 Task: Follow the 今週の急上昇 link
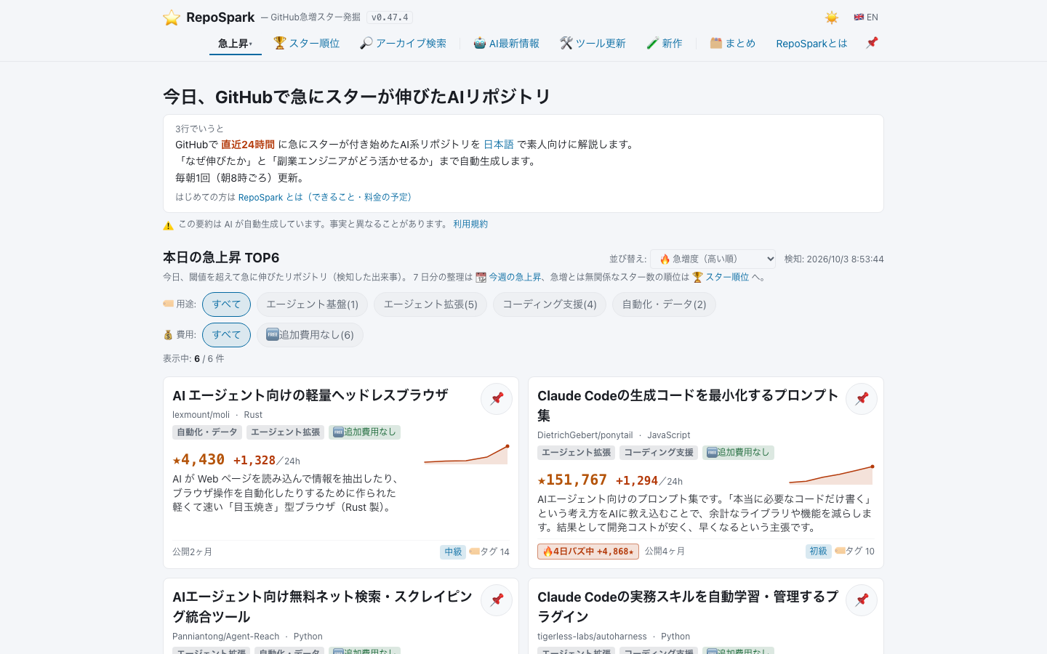(x=515, y=277)
